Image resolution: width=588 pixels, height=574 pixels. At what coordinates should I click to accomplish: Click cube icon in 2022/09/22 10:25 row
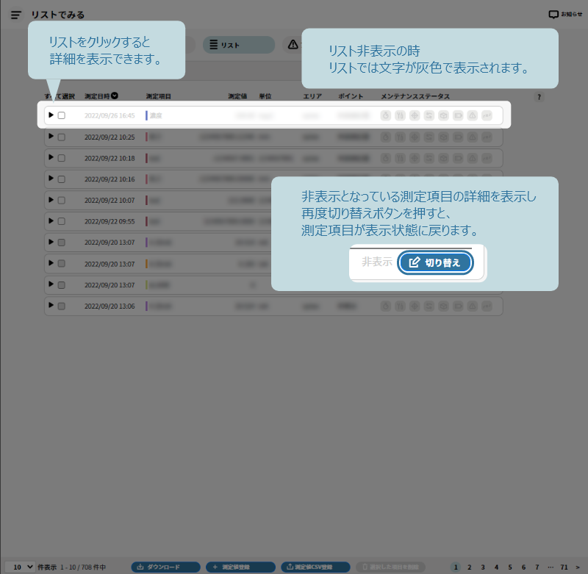click(444, 137)
